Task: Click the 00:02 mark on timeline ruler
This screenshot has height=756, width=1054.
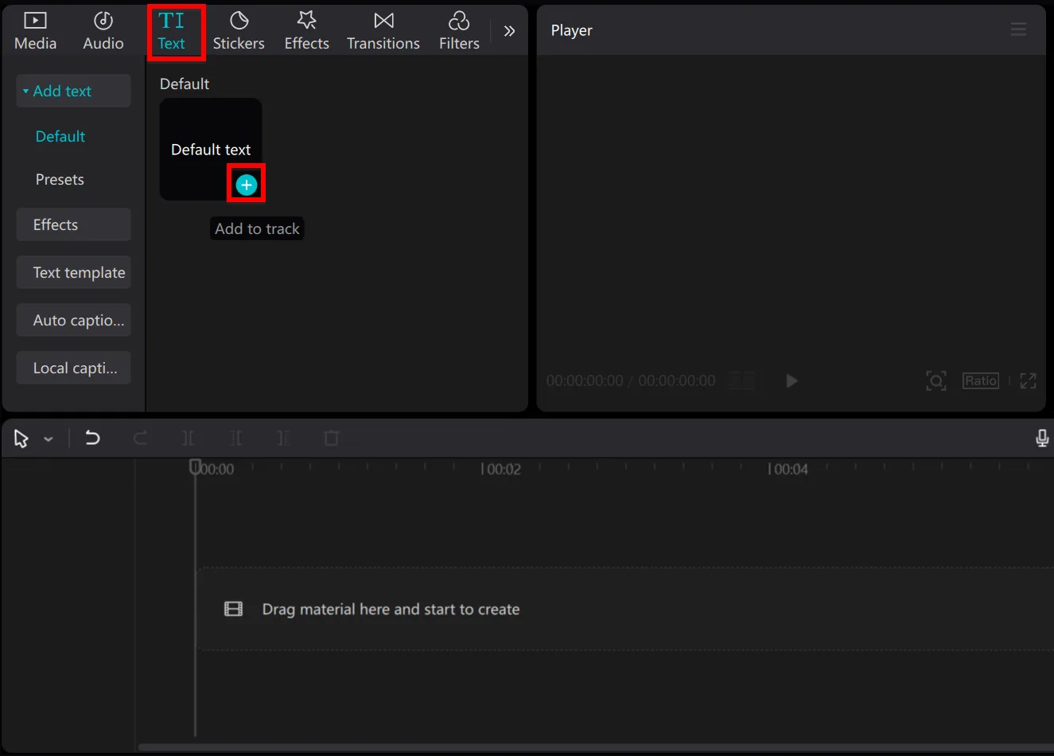Action: [x=501, y=469]
